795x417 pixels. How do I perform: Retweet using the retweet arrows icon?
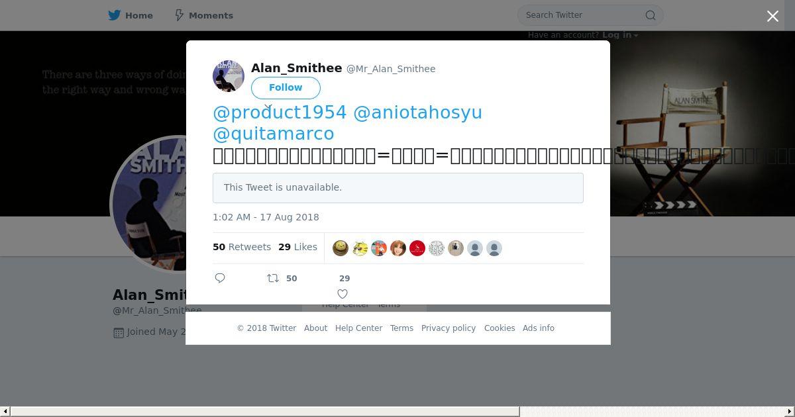click(x=272, y=279)
